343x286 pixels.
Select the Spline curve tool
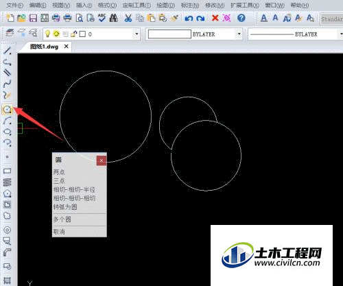(8, 84)
